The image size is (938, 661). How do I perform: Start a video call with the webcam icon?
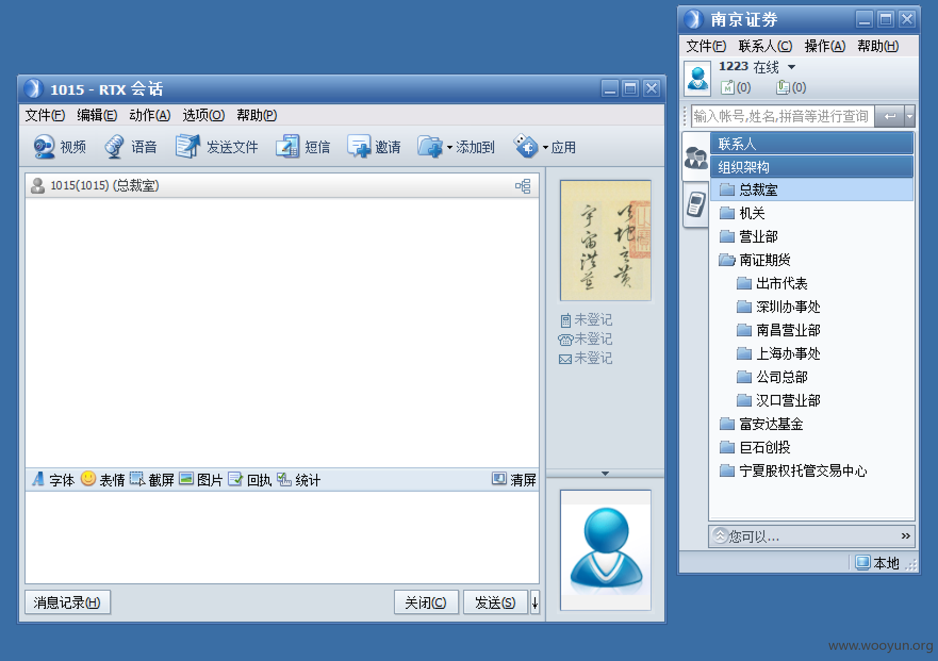[44, 146]
